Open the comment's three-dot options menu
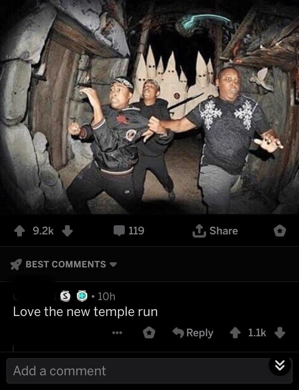 tap(117, 333)
